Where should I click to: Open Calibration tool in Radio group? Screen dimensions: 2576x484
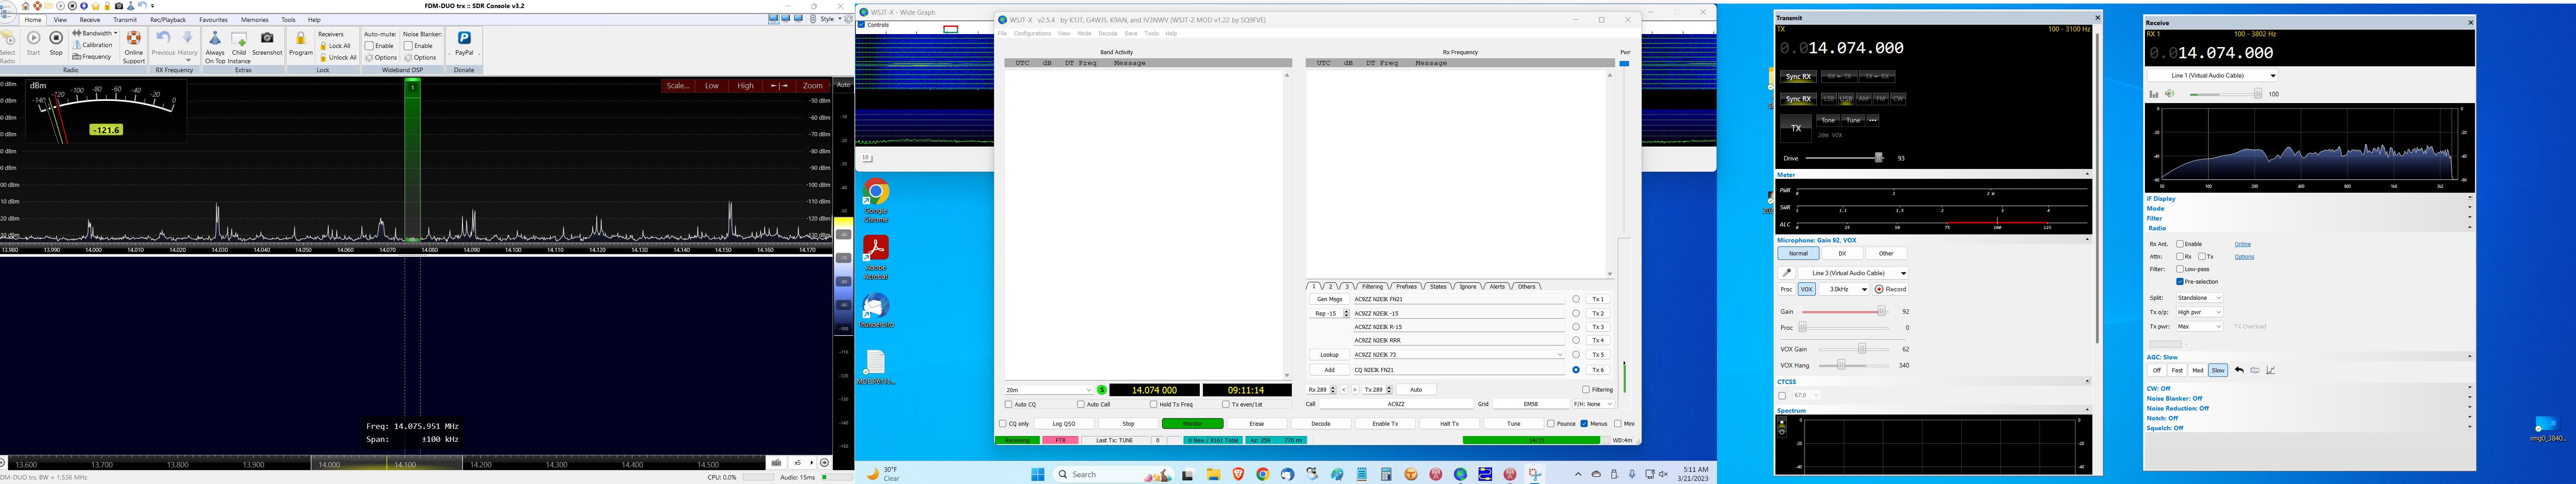point(93,45)
